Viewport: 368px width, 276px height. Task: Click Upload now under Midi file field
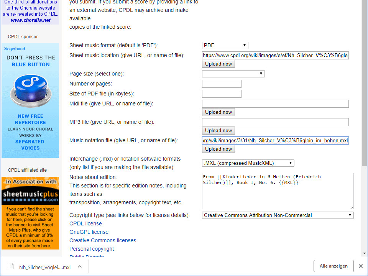click(219, 112)
